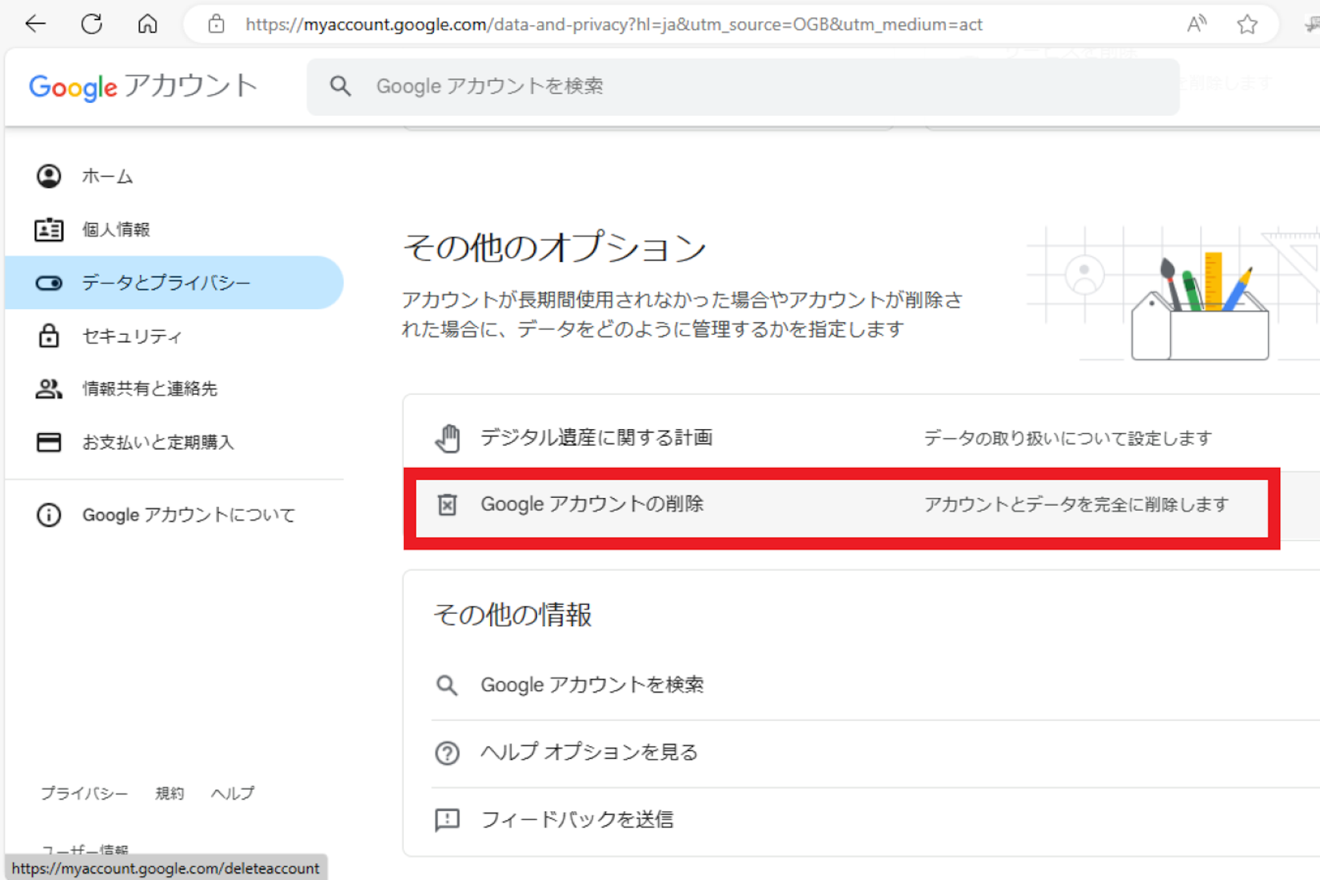The width and height of the screenshot is (1320, 880).
Task: Click the favorites star icon
Action: pyautogui.click(x=1247, y=24)
